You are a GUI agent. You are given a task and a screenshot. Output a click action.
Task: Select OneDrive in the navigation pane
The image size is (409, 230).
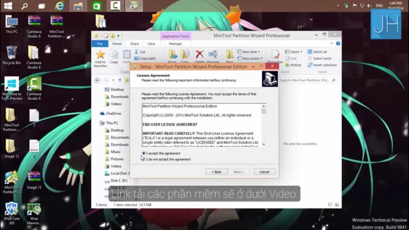click(x=110, y=113)
